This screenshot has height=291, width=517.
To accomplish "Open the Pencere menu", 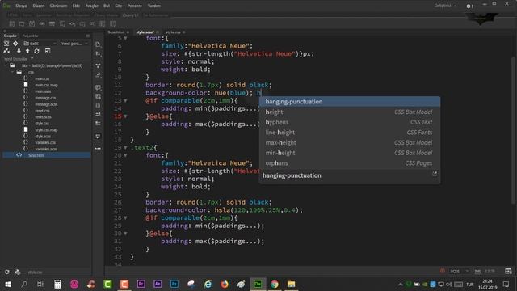I will tap(135, 6).
